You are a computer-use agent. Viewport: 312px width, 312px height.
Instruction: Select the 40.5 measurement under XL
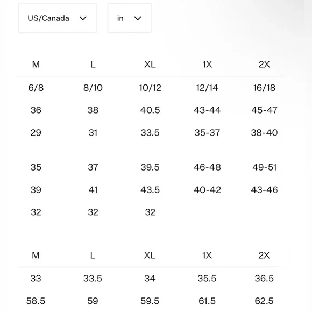tap(150, 110)
